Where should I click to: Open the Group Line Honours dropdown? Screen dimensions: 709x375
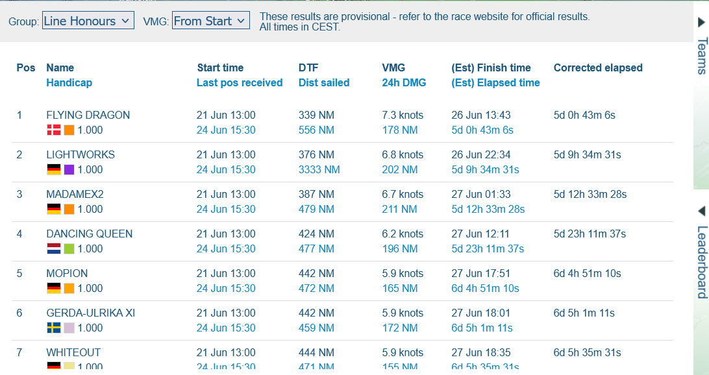(88, 21)
